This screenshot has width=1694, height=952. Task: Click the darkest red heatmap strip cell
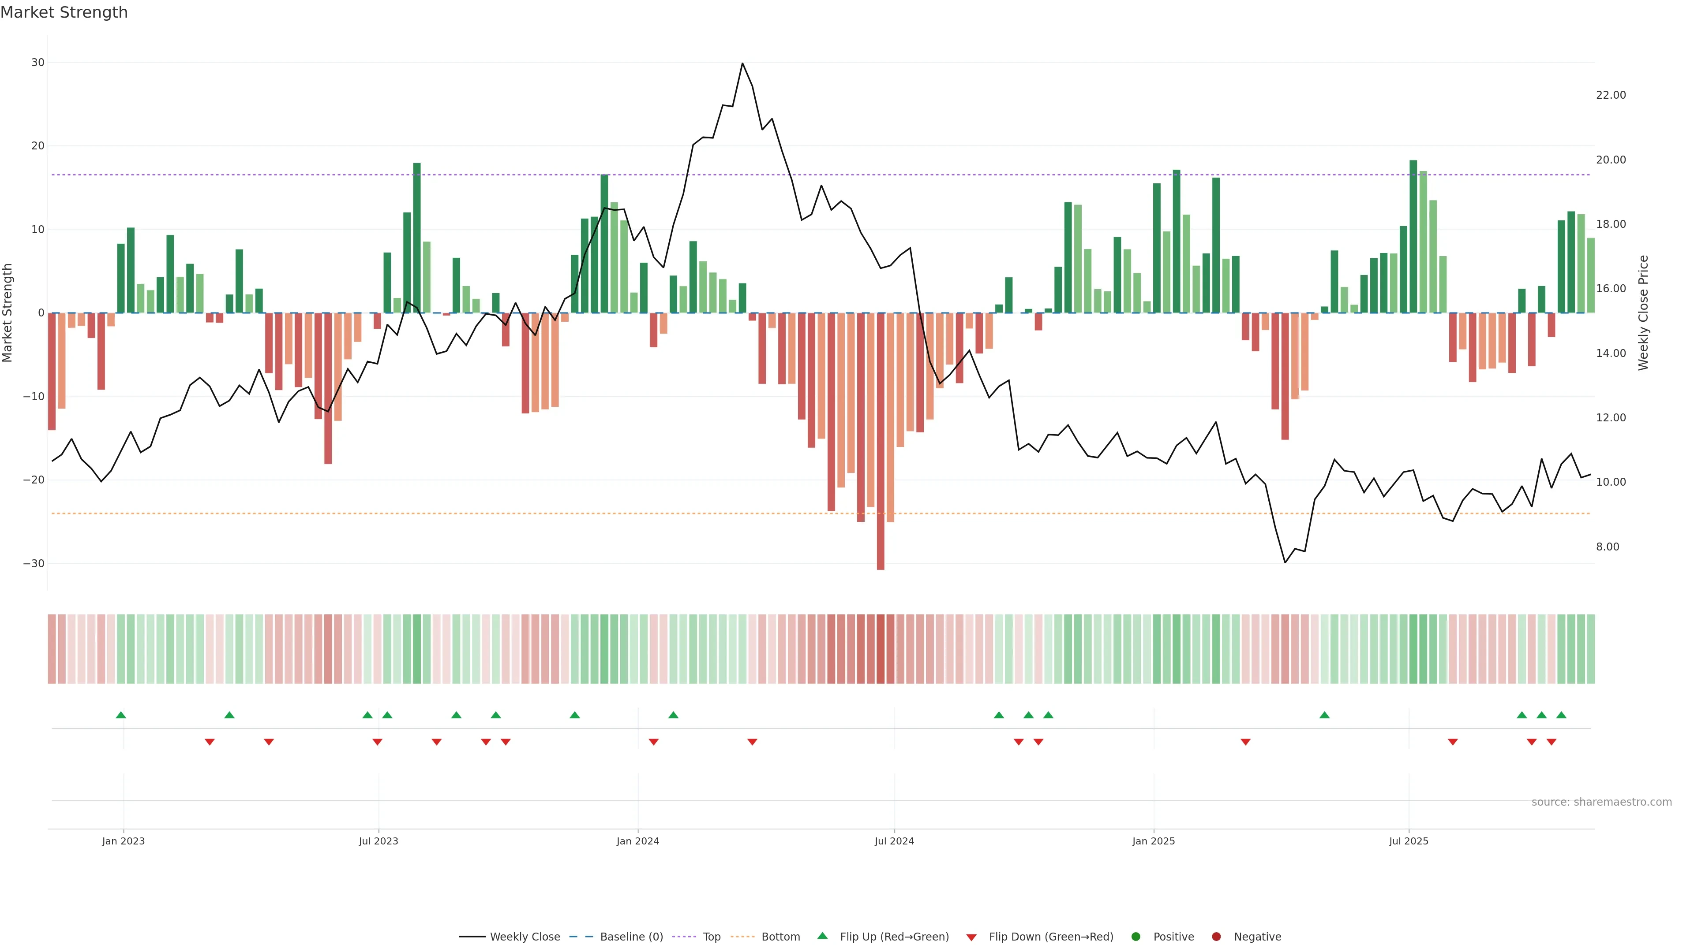[x=881, y=648]
